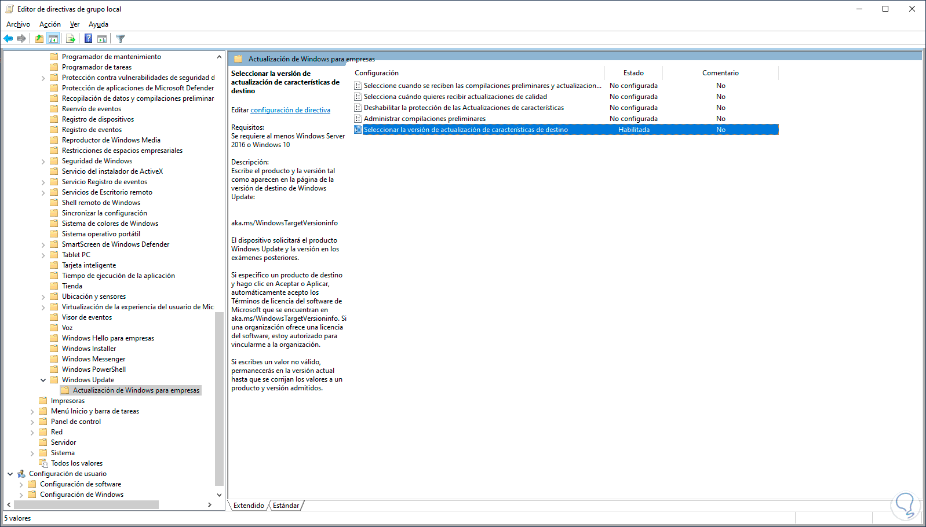Image resolution: width=926 pixels, height=527 pixels.
Task: Expand the Panel de control node
Action: click(32, 422)
